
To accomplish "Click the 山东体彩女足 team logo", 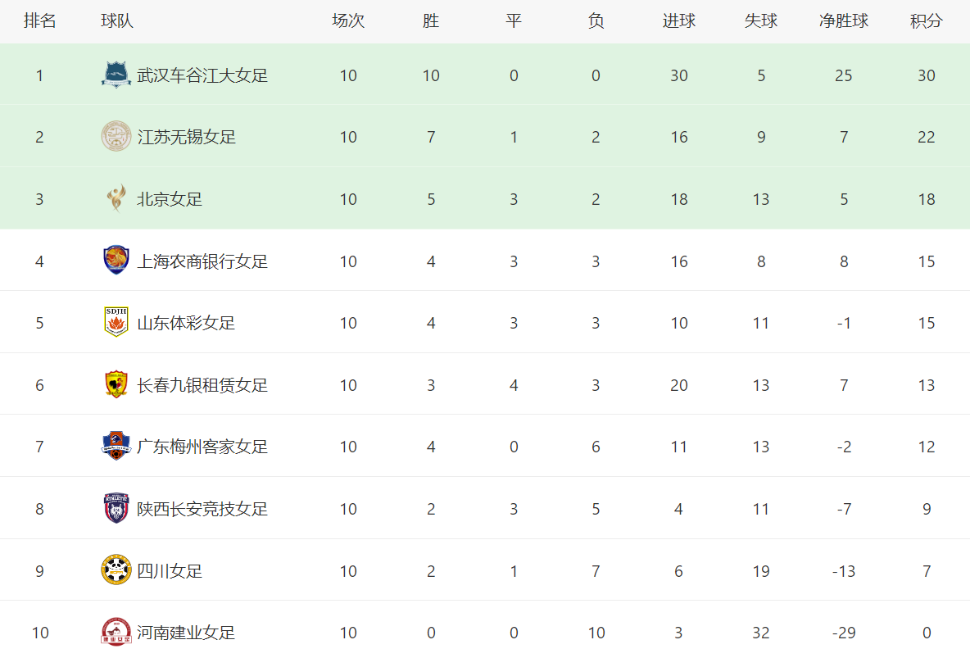I will coord(116,323).
